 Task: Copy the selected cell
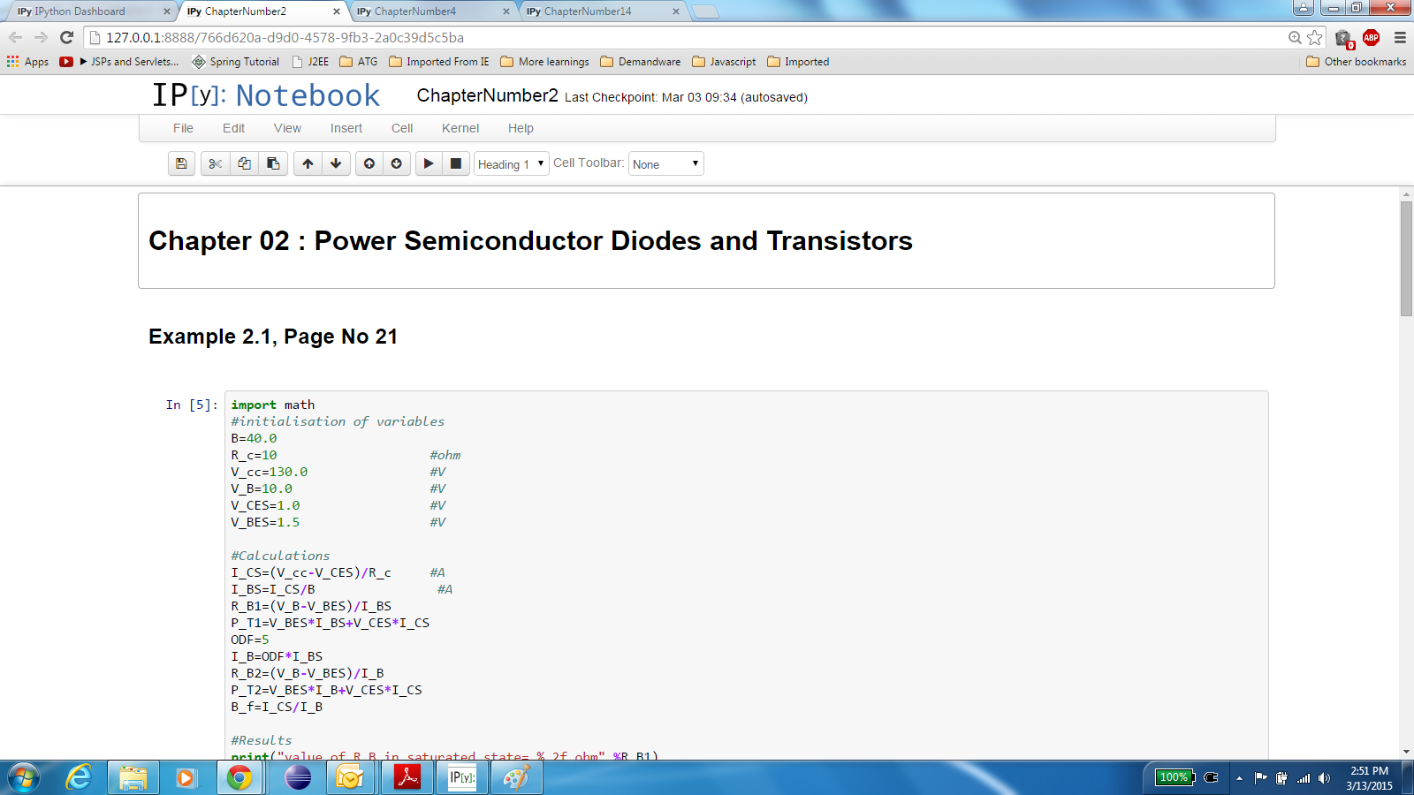pos(244,163)
